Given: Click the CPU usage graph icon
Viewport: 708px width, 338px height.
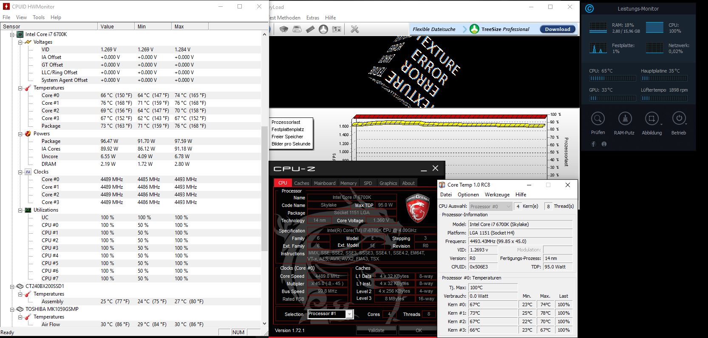Looking at the screenshot, I should (654, 28).
